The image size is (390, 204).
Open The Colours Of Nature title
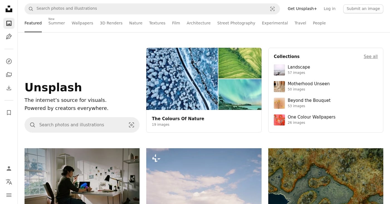178,119
